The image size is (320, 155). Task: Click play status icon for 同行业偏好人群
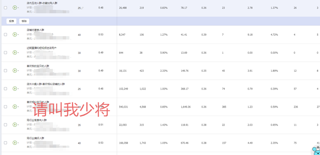tap(15, 143)
